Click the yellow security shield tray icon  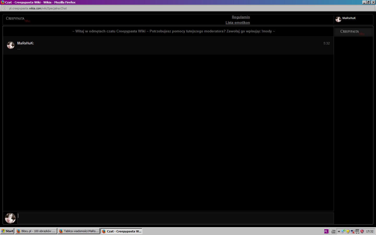pyautogui.click(x=348, y=231)
